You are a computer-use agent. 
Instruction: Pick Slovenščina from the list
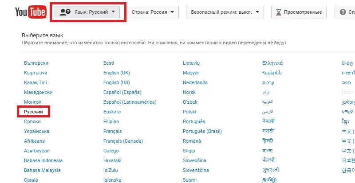coord(196,170)
